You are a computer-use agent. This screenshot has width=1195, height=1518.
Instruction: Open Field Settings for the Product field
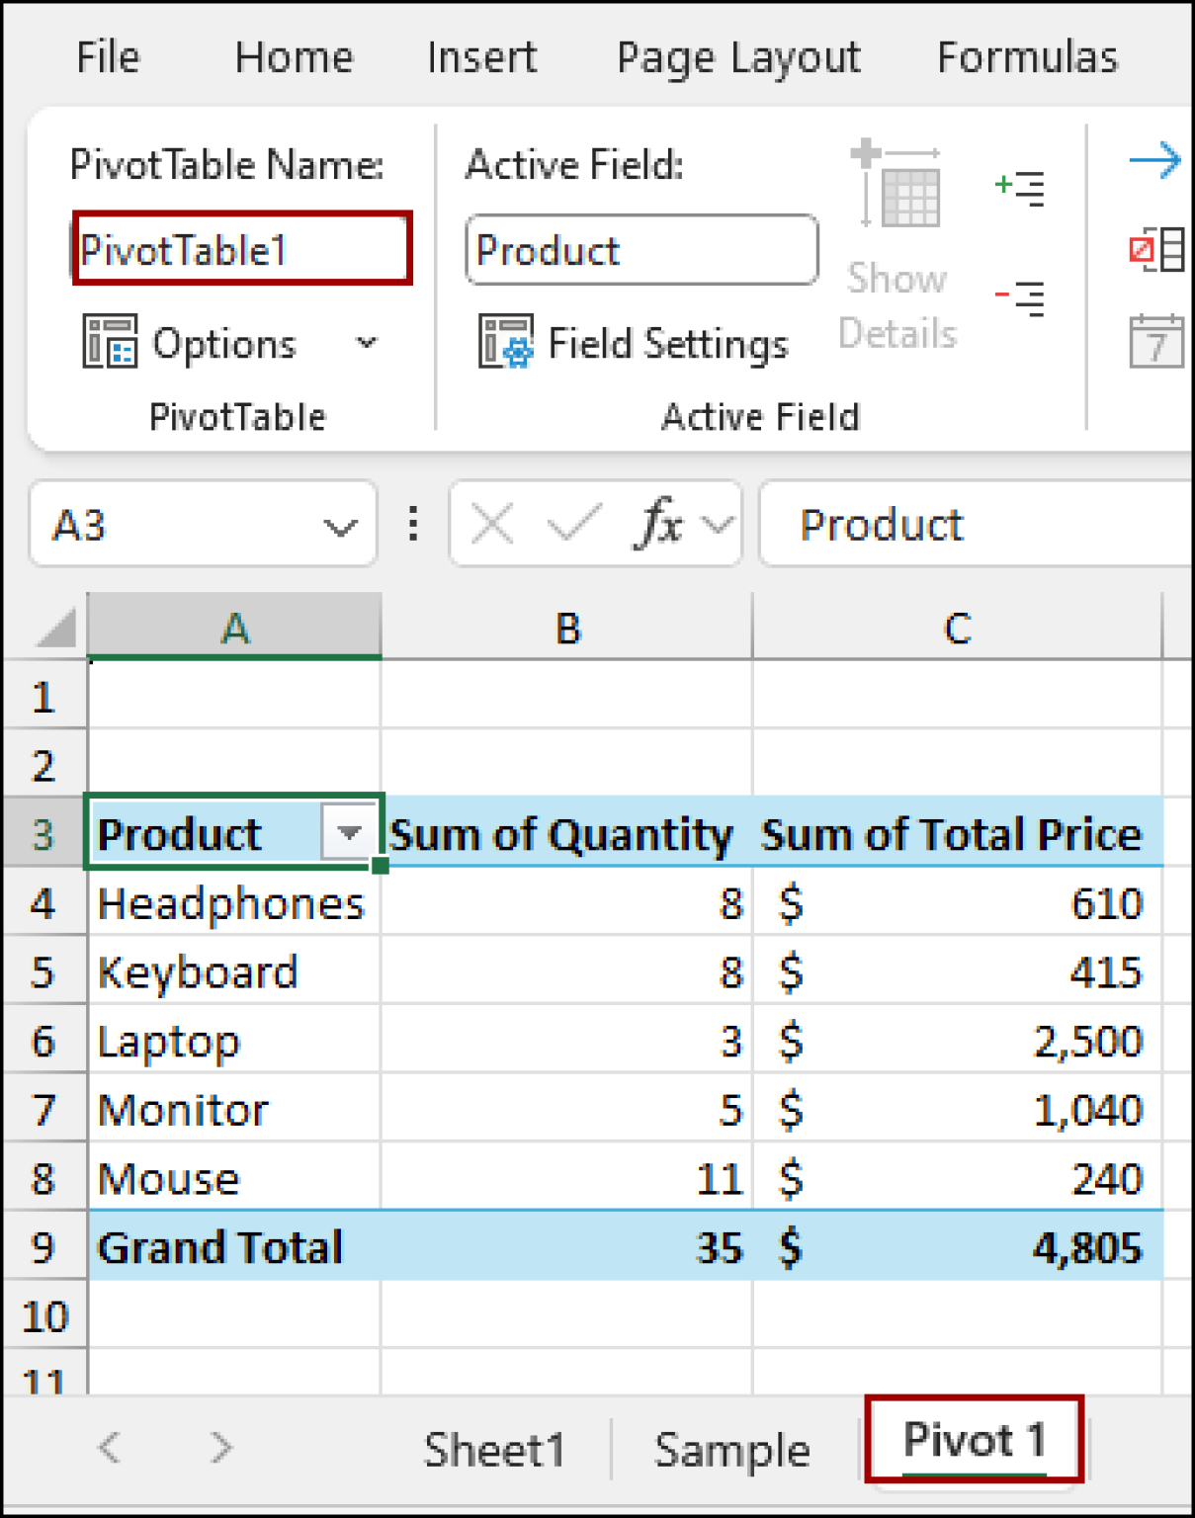633,344
